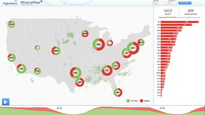Click the SEA label in airport list
The height and width of the screenshot is (115, 205).
click(x=159, y=84)
